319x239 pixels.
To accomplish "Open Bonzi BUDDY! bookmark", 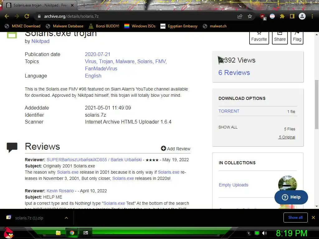I will (x=104, y=26).
